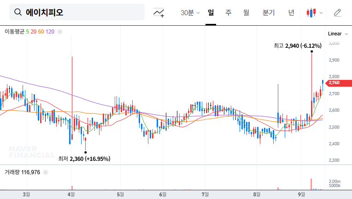
Task: Open the compare chart icon
Action: click(x=159, y=13)
